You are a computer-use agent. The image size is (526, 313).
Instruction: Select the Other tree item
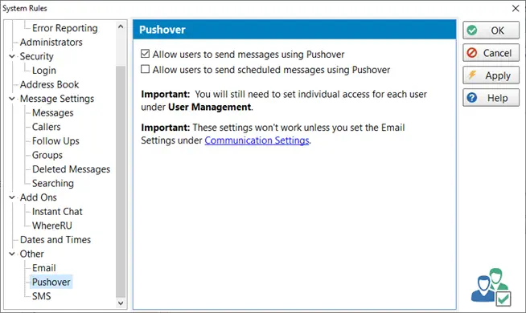click(32, 254)
